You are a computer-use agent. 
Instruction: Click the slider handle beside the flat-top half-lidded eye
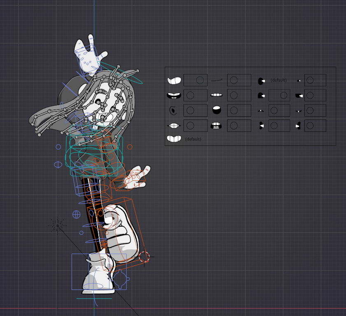coord(310,96)
